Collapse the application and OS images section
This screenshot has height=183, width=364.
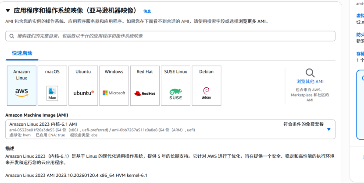click(8, 10)
